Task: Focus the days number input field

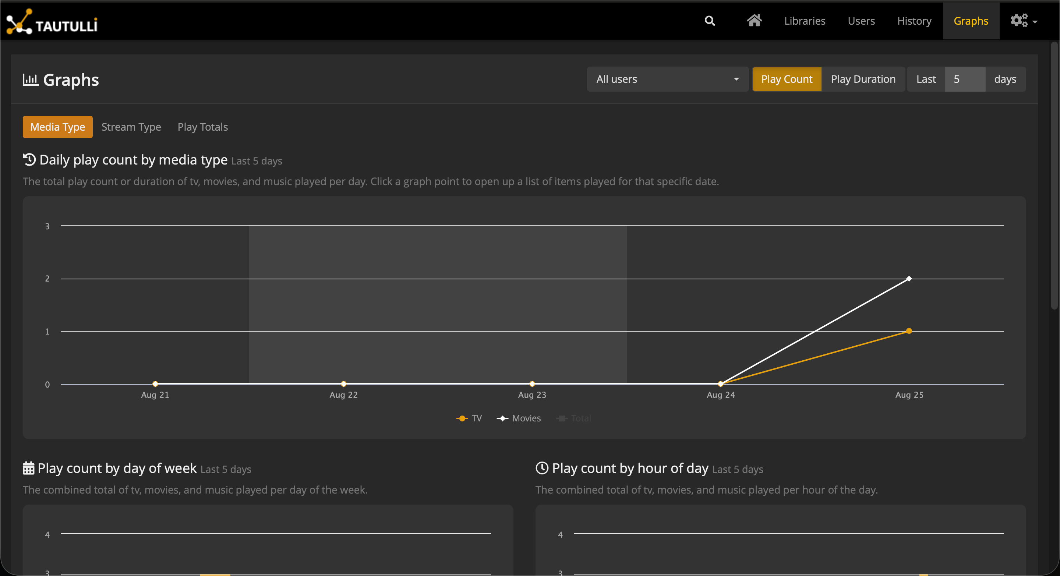Action: click(965, 79)
